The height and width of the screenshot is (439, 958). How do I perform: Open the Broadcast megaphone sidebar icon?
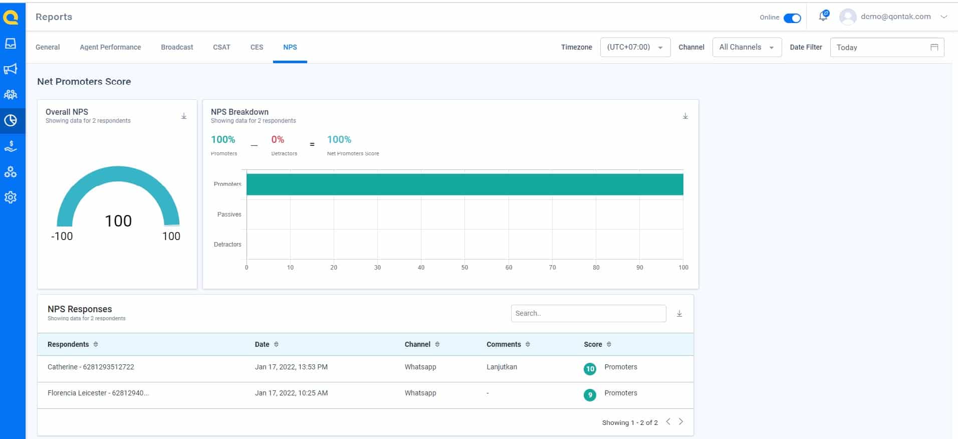11,69
